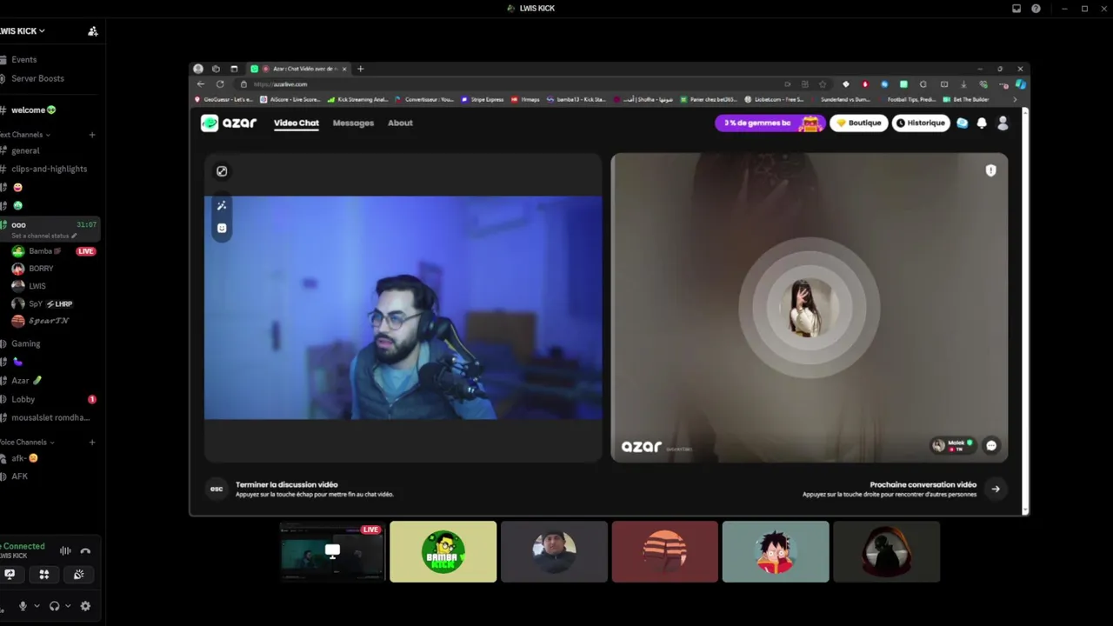Viewport: 1113px width, 626px height.
Task: Collapse the Text Channels category
Action: [25, 135]
